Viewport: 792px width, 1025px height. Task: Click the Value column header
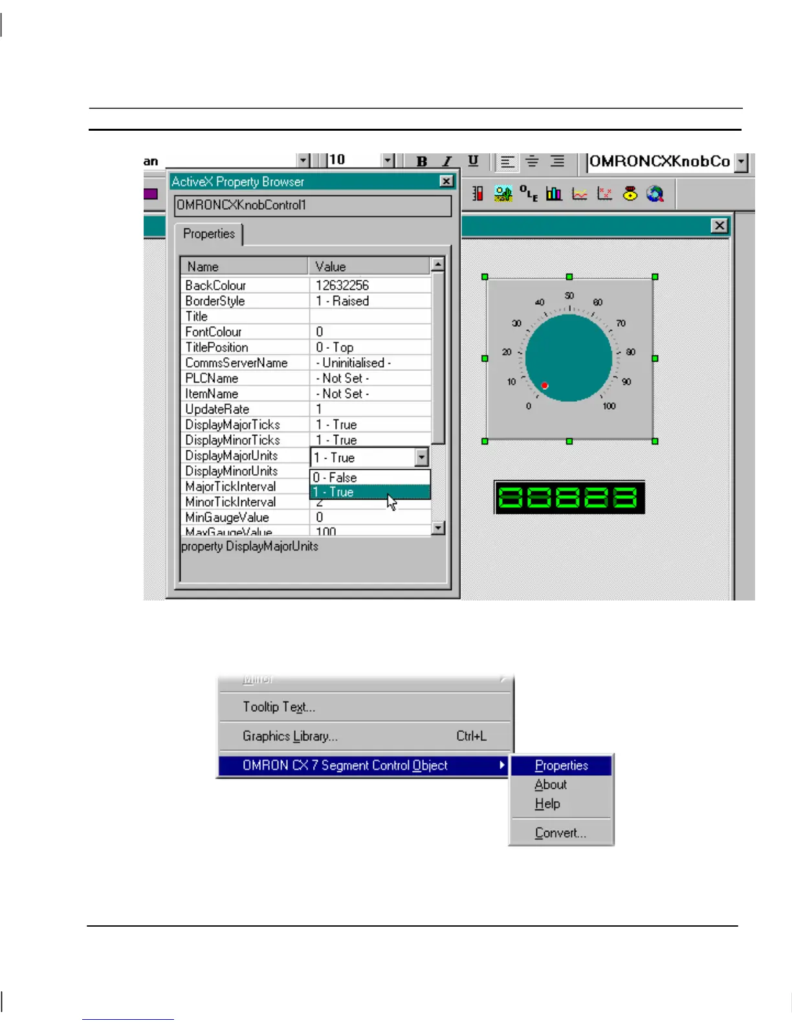coord(369,267)
